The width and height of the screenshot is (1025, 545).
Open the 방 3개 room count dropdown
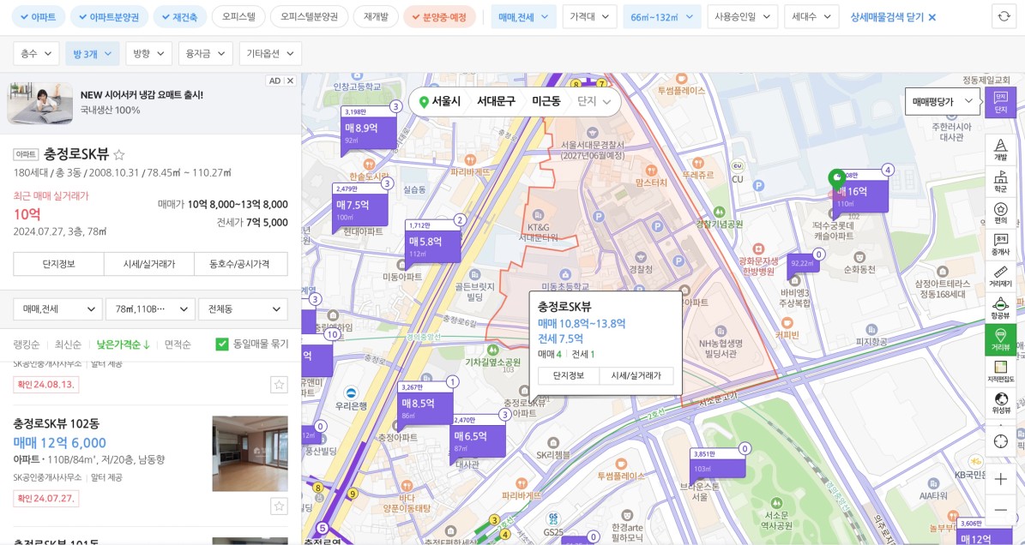point(92,53)
